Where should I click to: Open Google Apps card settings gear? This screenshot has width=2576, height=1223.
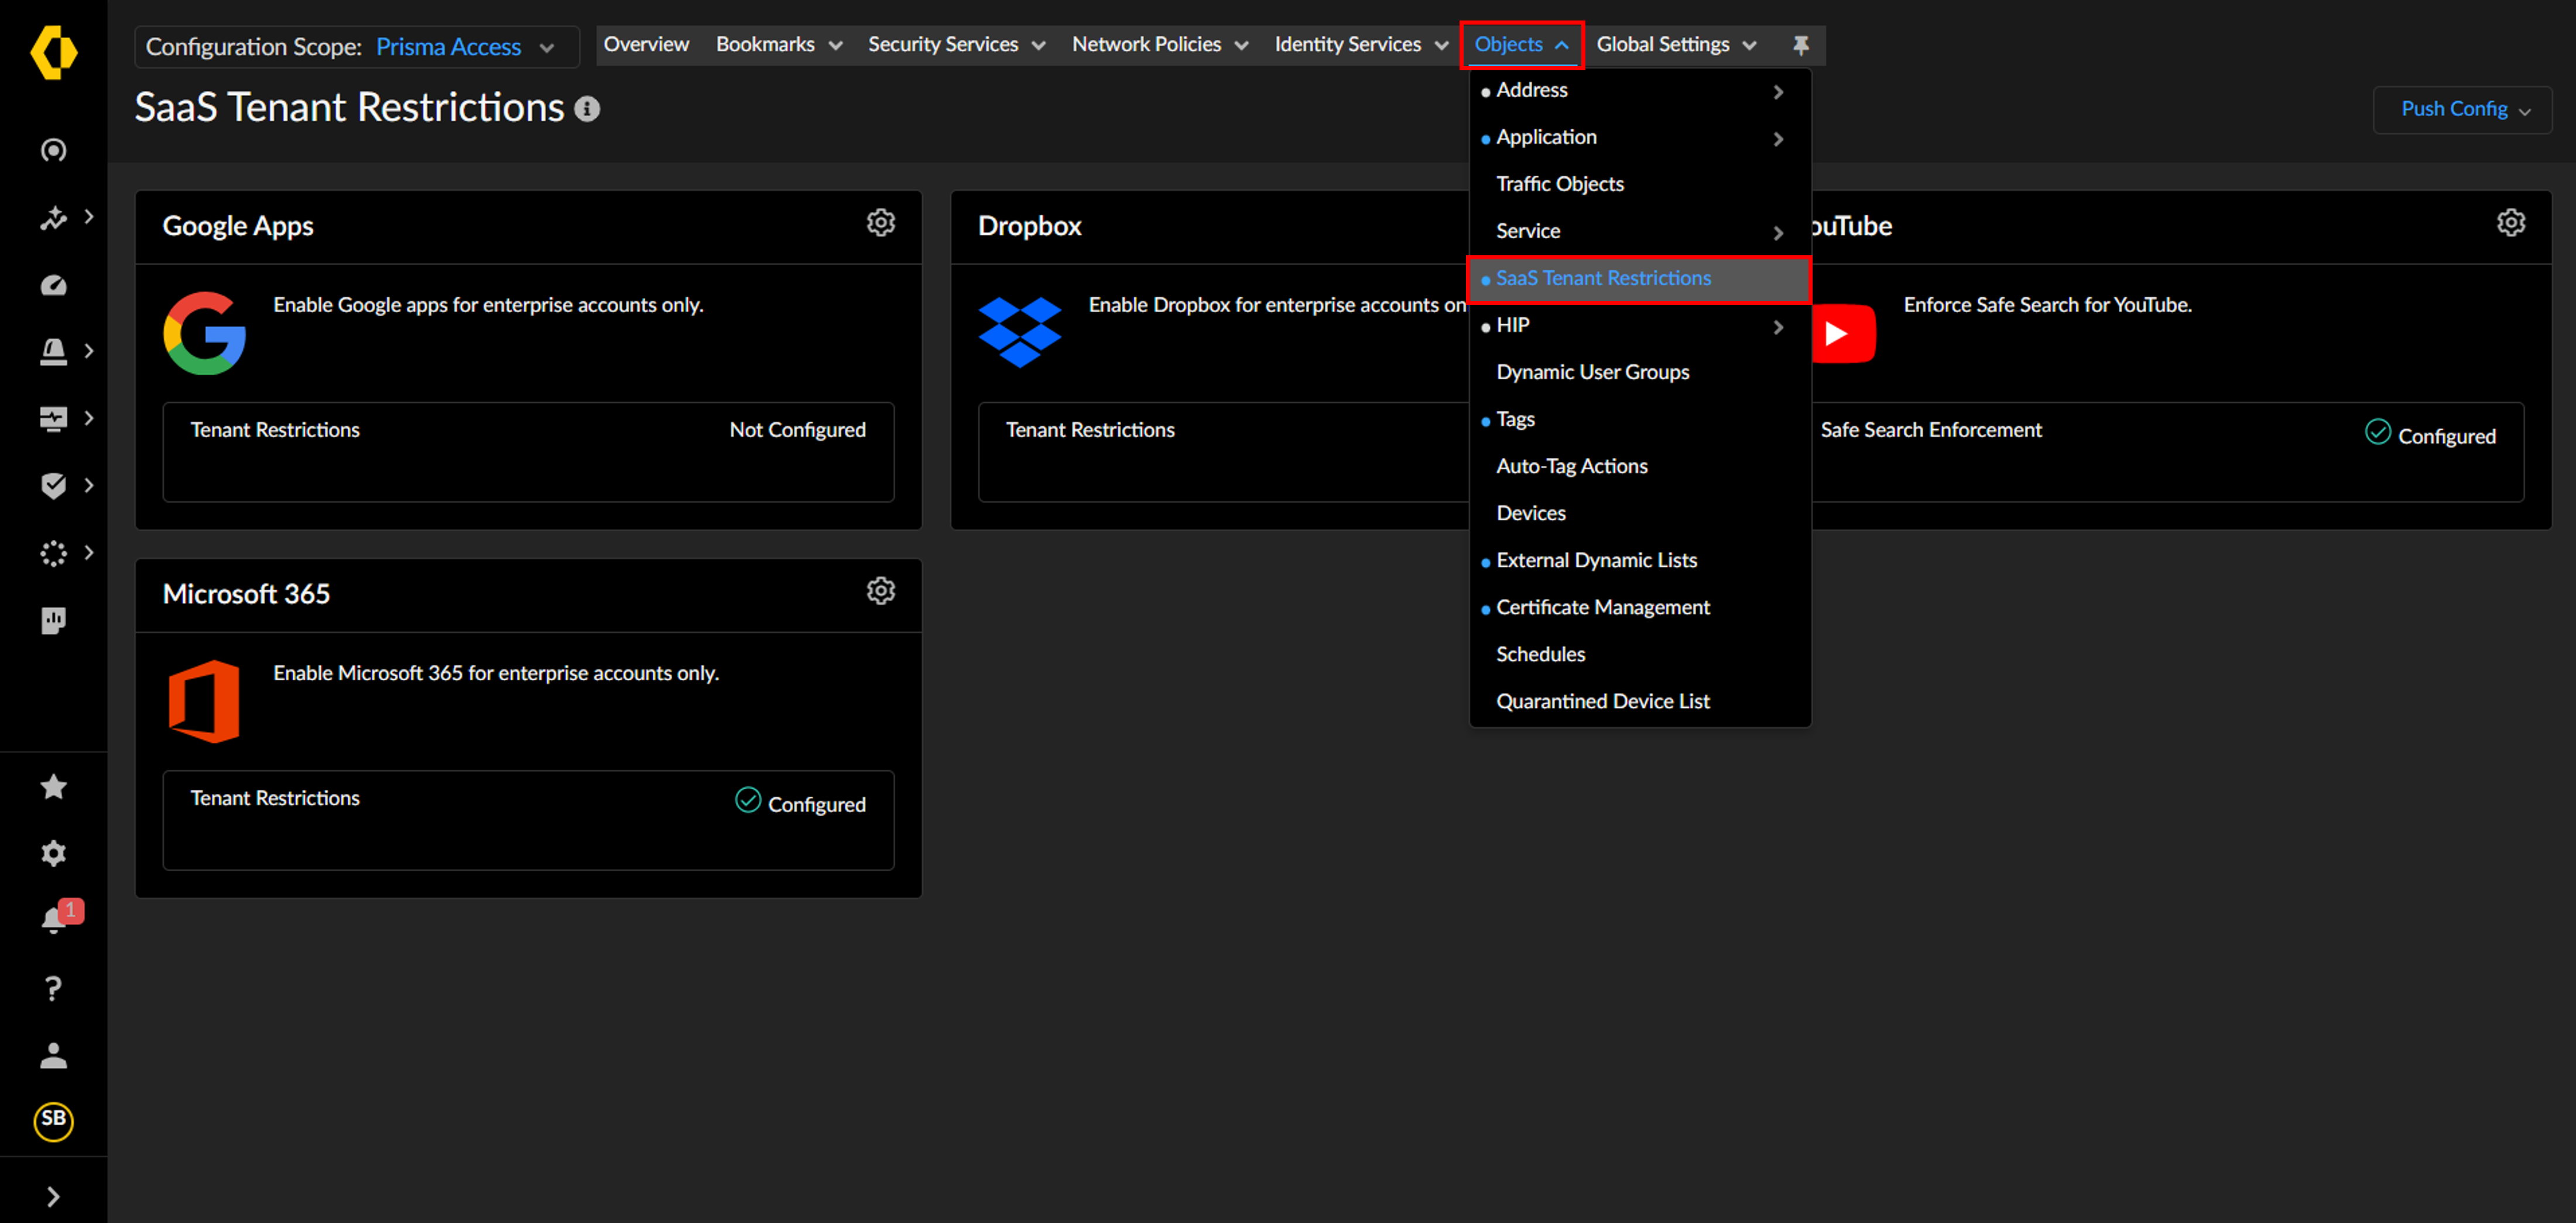(881, 223)
